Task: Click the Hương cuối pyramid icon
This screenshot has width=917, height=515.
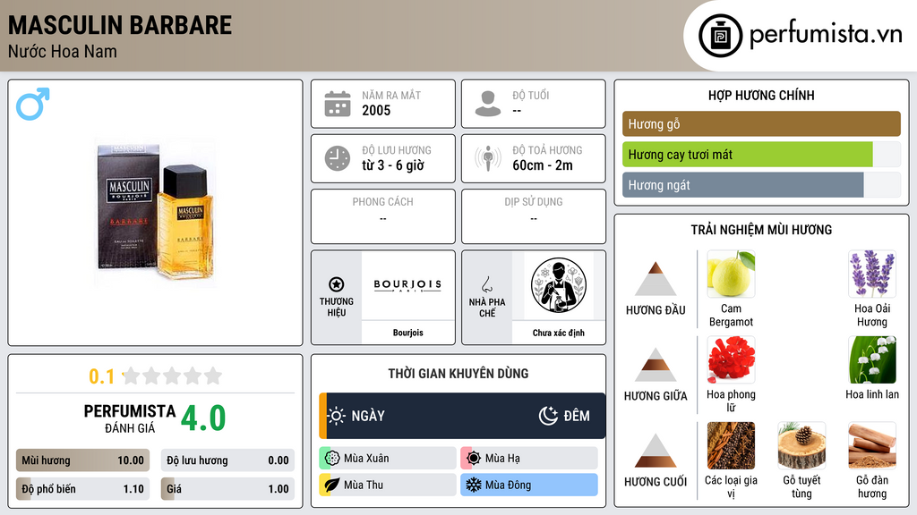Action: (656, 451)
